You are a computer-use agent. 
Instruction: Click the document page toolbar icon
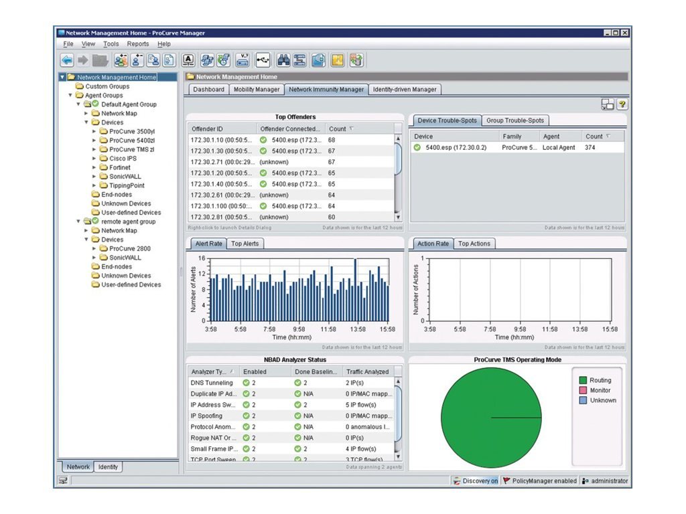[x=169, y=60]
